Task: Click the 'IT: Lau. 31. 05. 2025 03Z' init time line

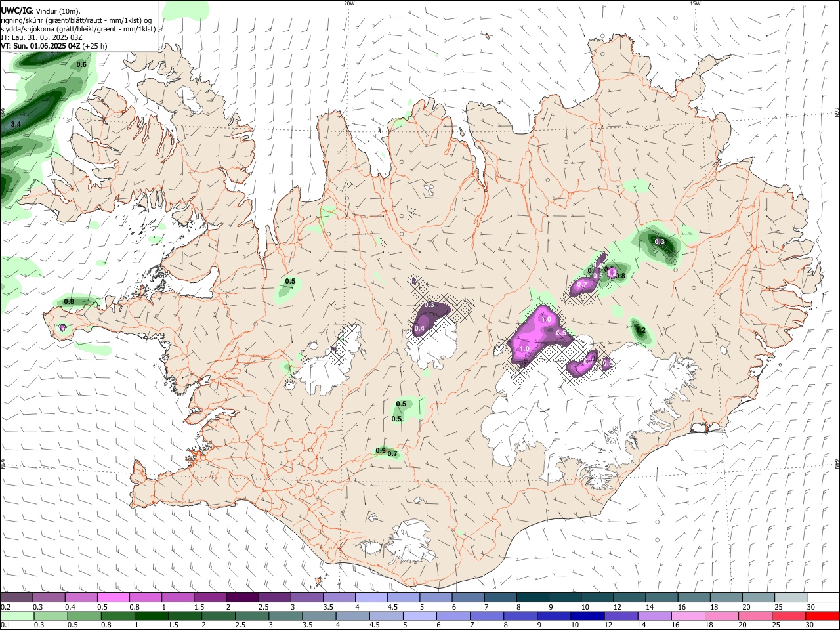Action: [x=41, y=37]
